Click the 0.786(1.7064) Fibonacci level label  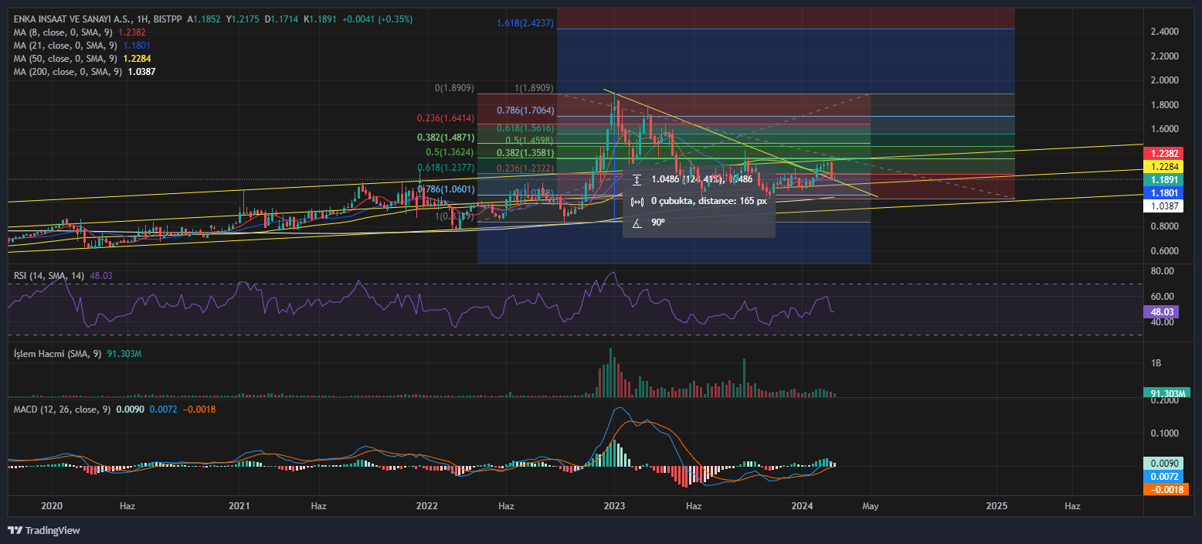[x=525, y=110]
